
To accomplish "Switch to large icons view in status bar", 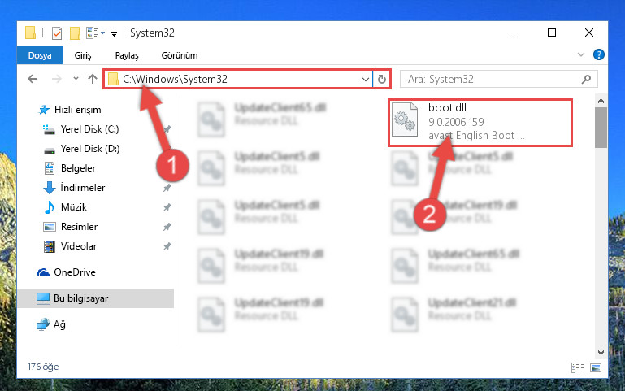I will click(596, 367).
